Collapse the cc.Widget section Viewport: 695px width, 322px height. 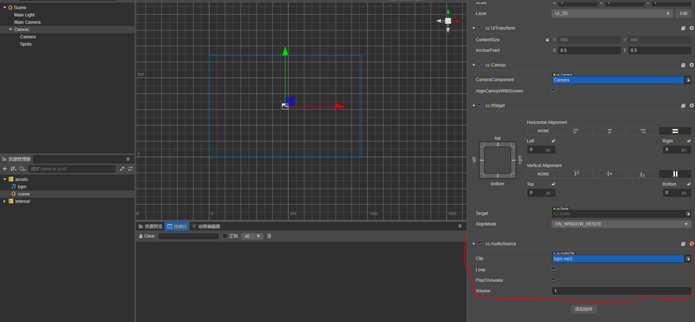(474, 106)
